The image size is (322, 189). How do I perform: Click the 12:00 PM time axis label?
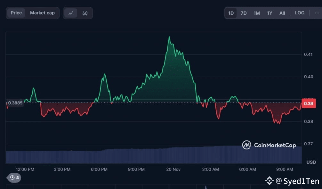pyautogui.click(x=25, y=169)
